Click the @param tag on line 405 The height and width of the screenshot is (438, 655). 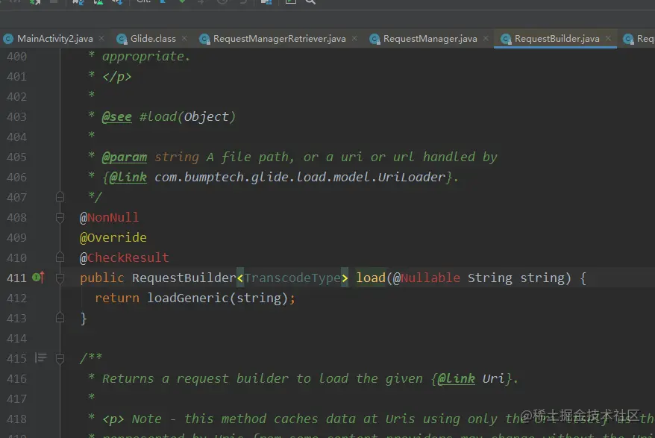(x=125, y=157)
